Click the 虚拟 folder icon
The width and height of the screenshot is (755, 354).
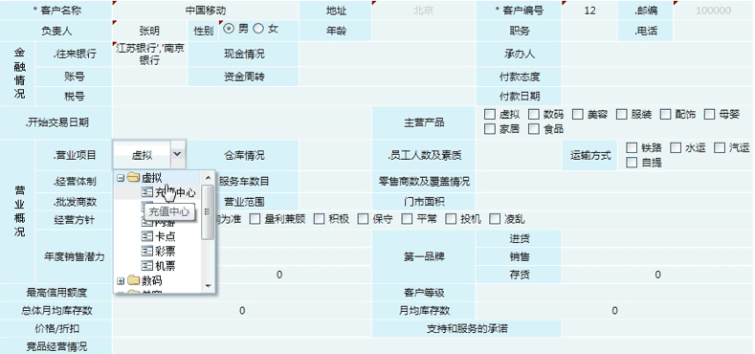[x=133, y=178]
